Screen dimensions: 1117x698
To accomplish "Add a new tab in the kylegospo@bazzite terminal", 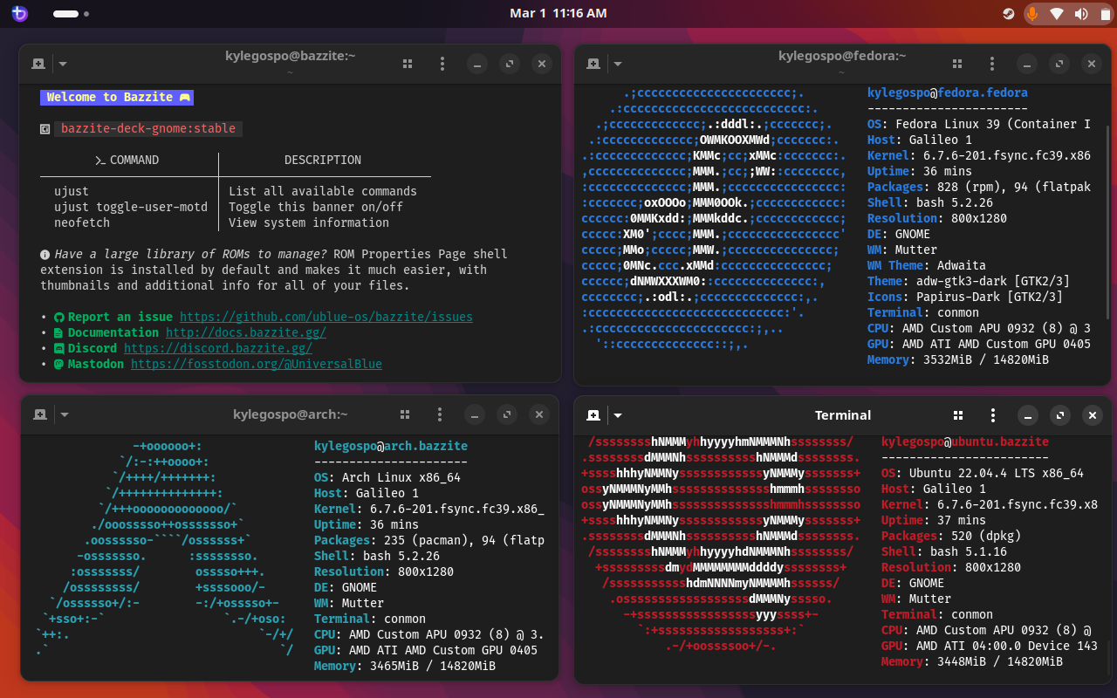I will tap(38, 64).
